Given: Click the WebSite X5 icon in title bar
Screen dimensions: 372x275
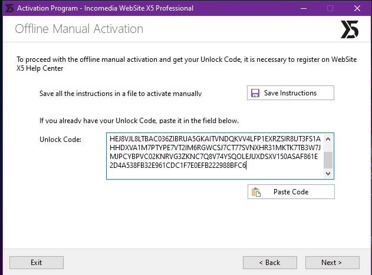Looking at the screenshot, I should [9, 8].
